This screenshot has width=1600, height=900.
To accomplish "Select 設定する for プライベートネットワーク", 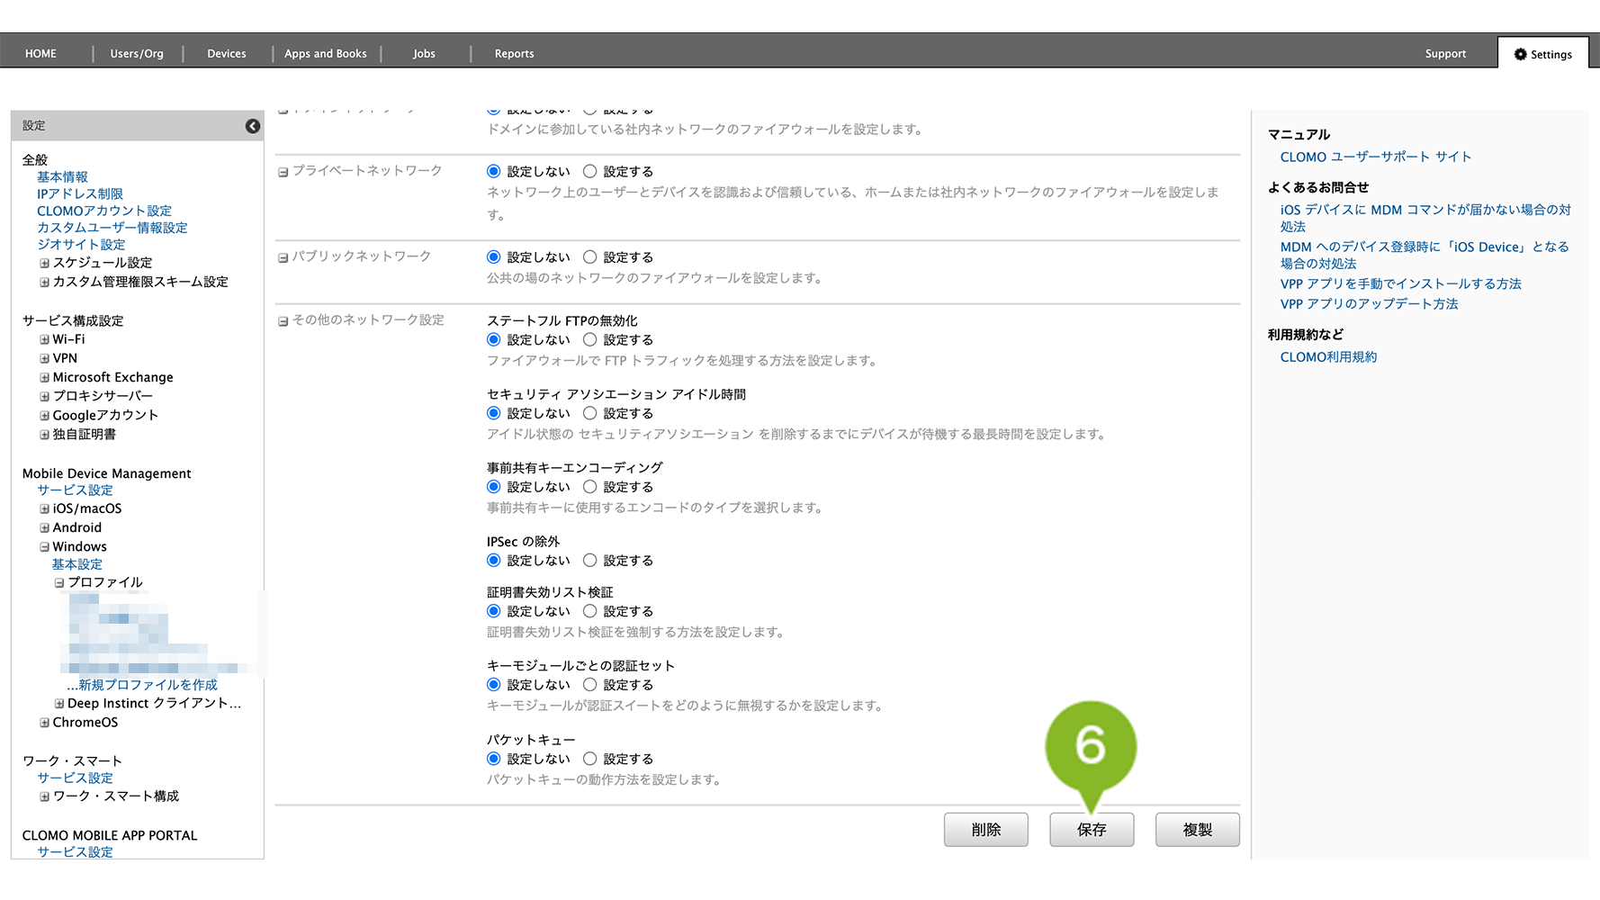I will click(590, 171).
